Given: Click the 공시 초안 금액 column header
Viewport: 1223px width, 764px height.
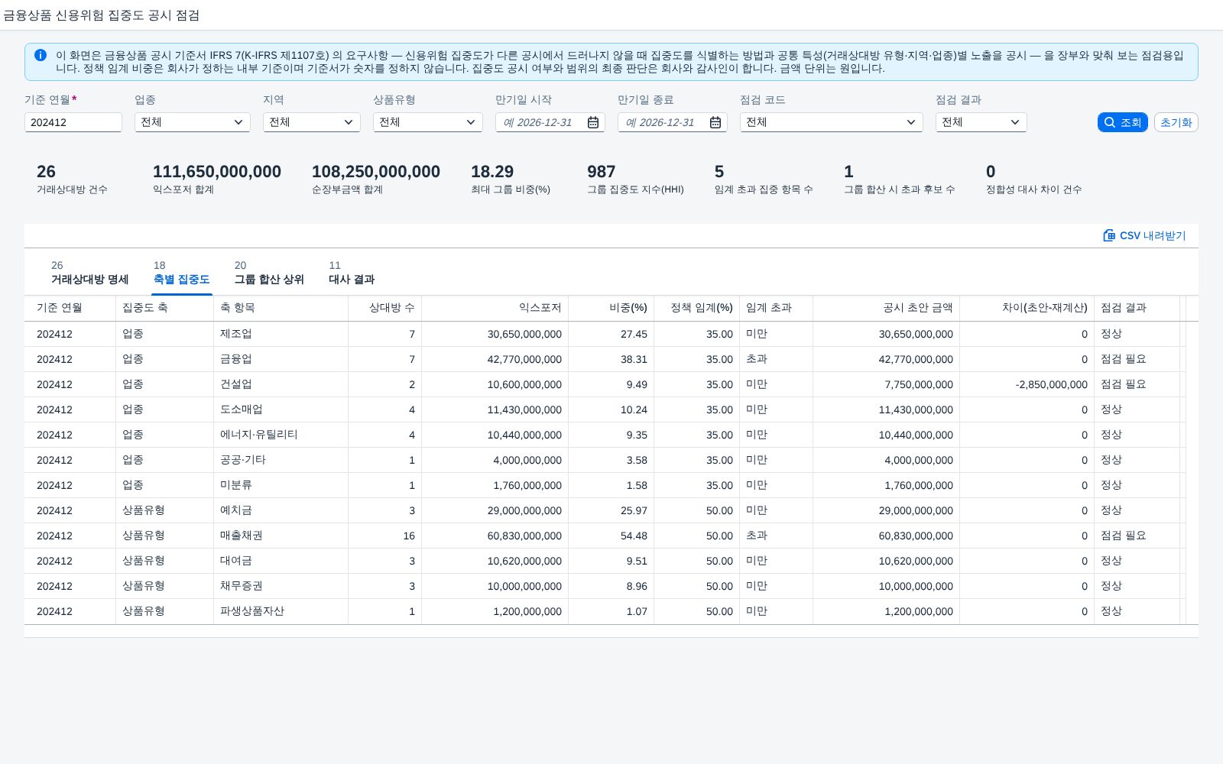Looking at the screenshot, I should [887, 308].
